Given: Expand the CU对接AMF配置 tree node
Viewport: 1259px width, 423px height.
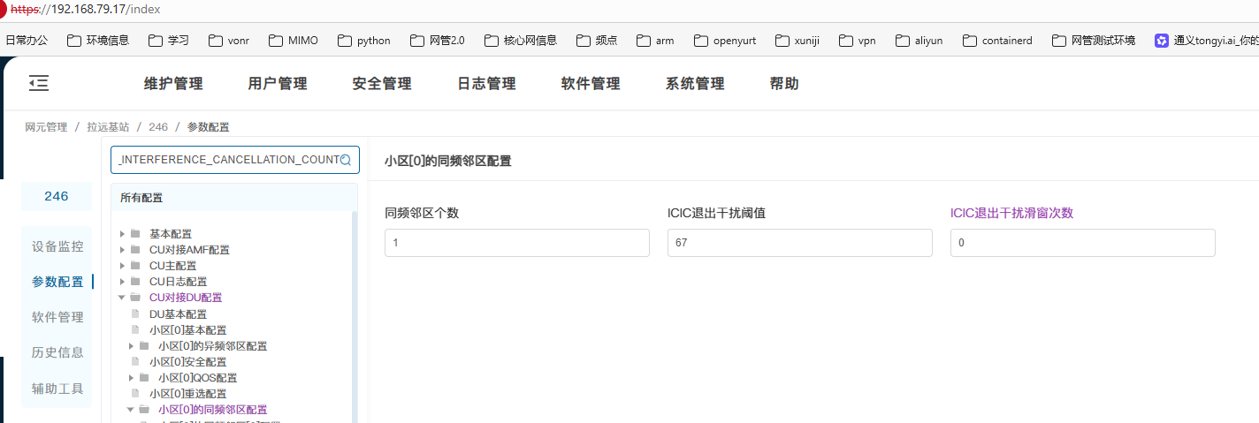Looking at the screenshot, I should click(x=122, y=250).
